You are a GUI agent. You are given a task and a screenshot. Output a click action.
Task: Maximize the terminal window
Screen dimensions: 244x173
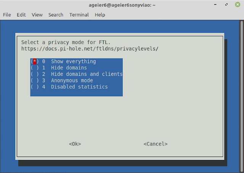226,5
